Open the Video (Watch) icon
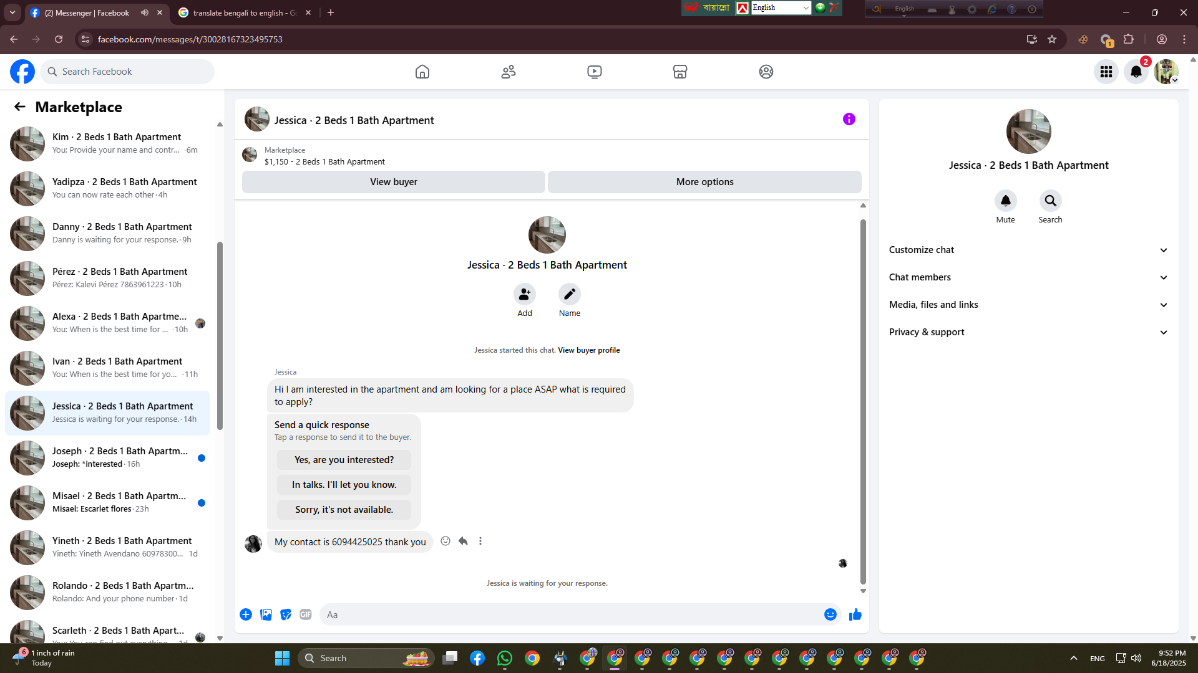Image resolution: width=1198 pixels, height=673 pixels. click(x=595, y=72)
